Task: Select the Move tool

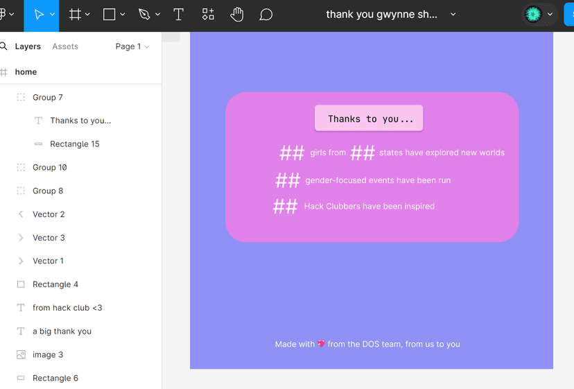Action: [x=40, y=15]
